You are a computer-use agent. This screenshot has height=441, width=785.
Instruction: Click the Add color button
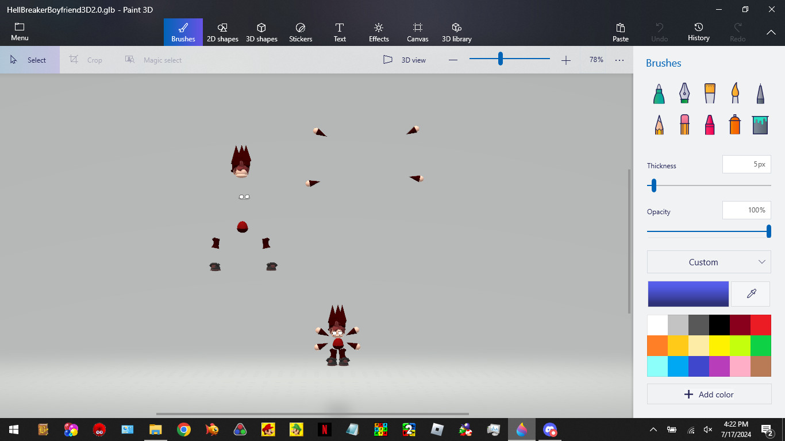click(709, 394)
